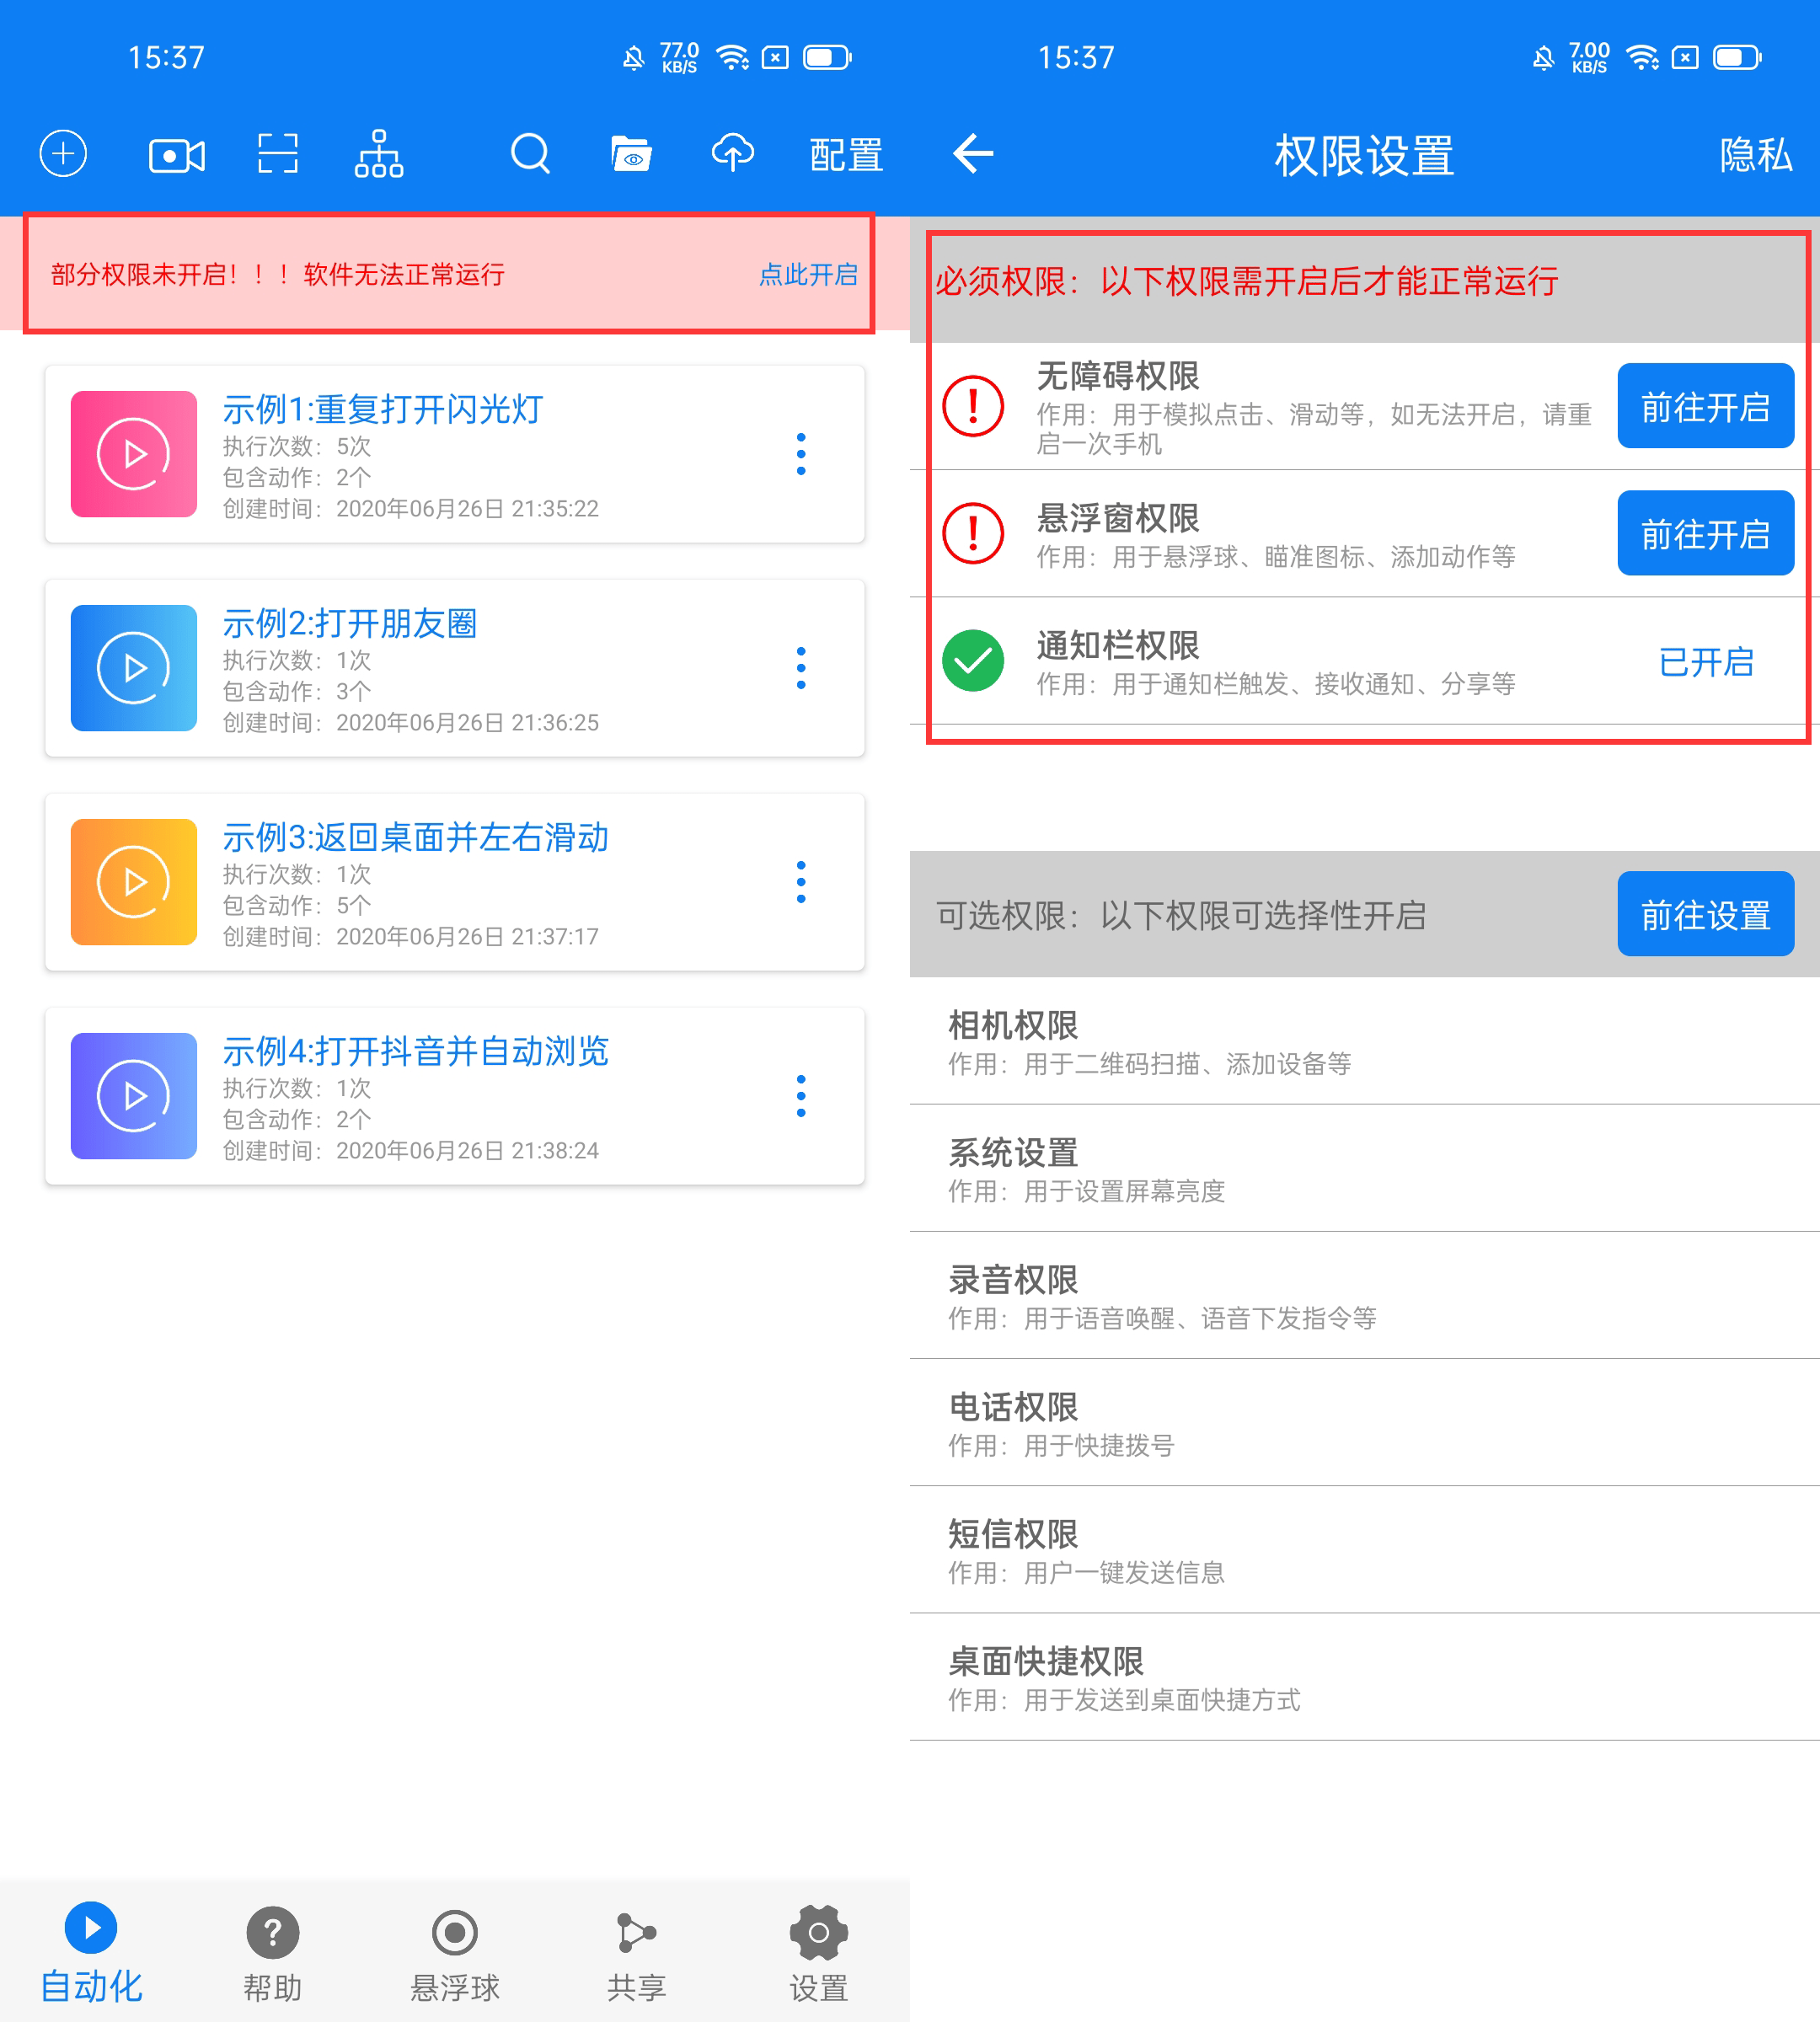Viewport: 1820px width, 2022px height.
Task: Switch to the 设置 bottom tab
Action: point(819,1954)
